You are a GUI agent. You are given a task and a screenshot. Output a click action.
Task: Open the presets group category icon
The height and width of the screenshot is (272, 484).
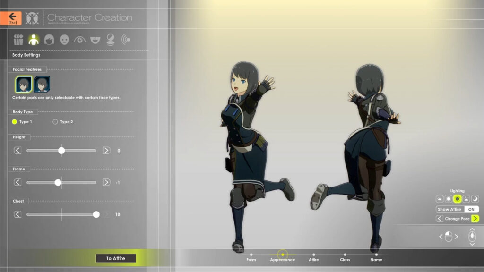coord(18,40)
